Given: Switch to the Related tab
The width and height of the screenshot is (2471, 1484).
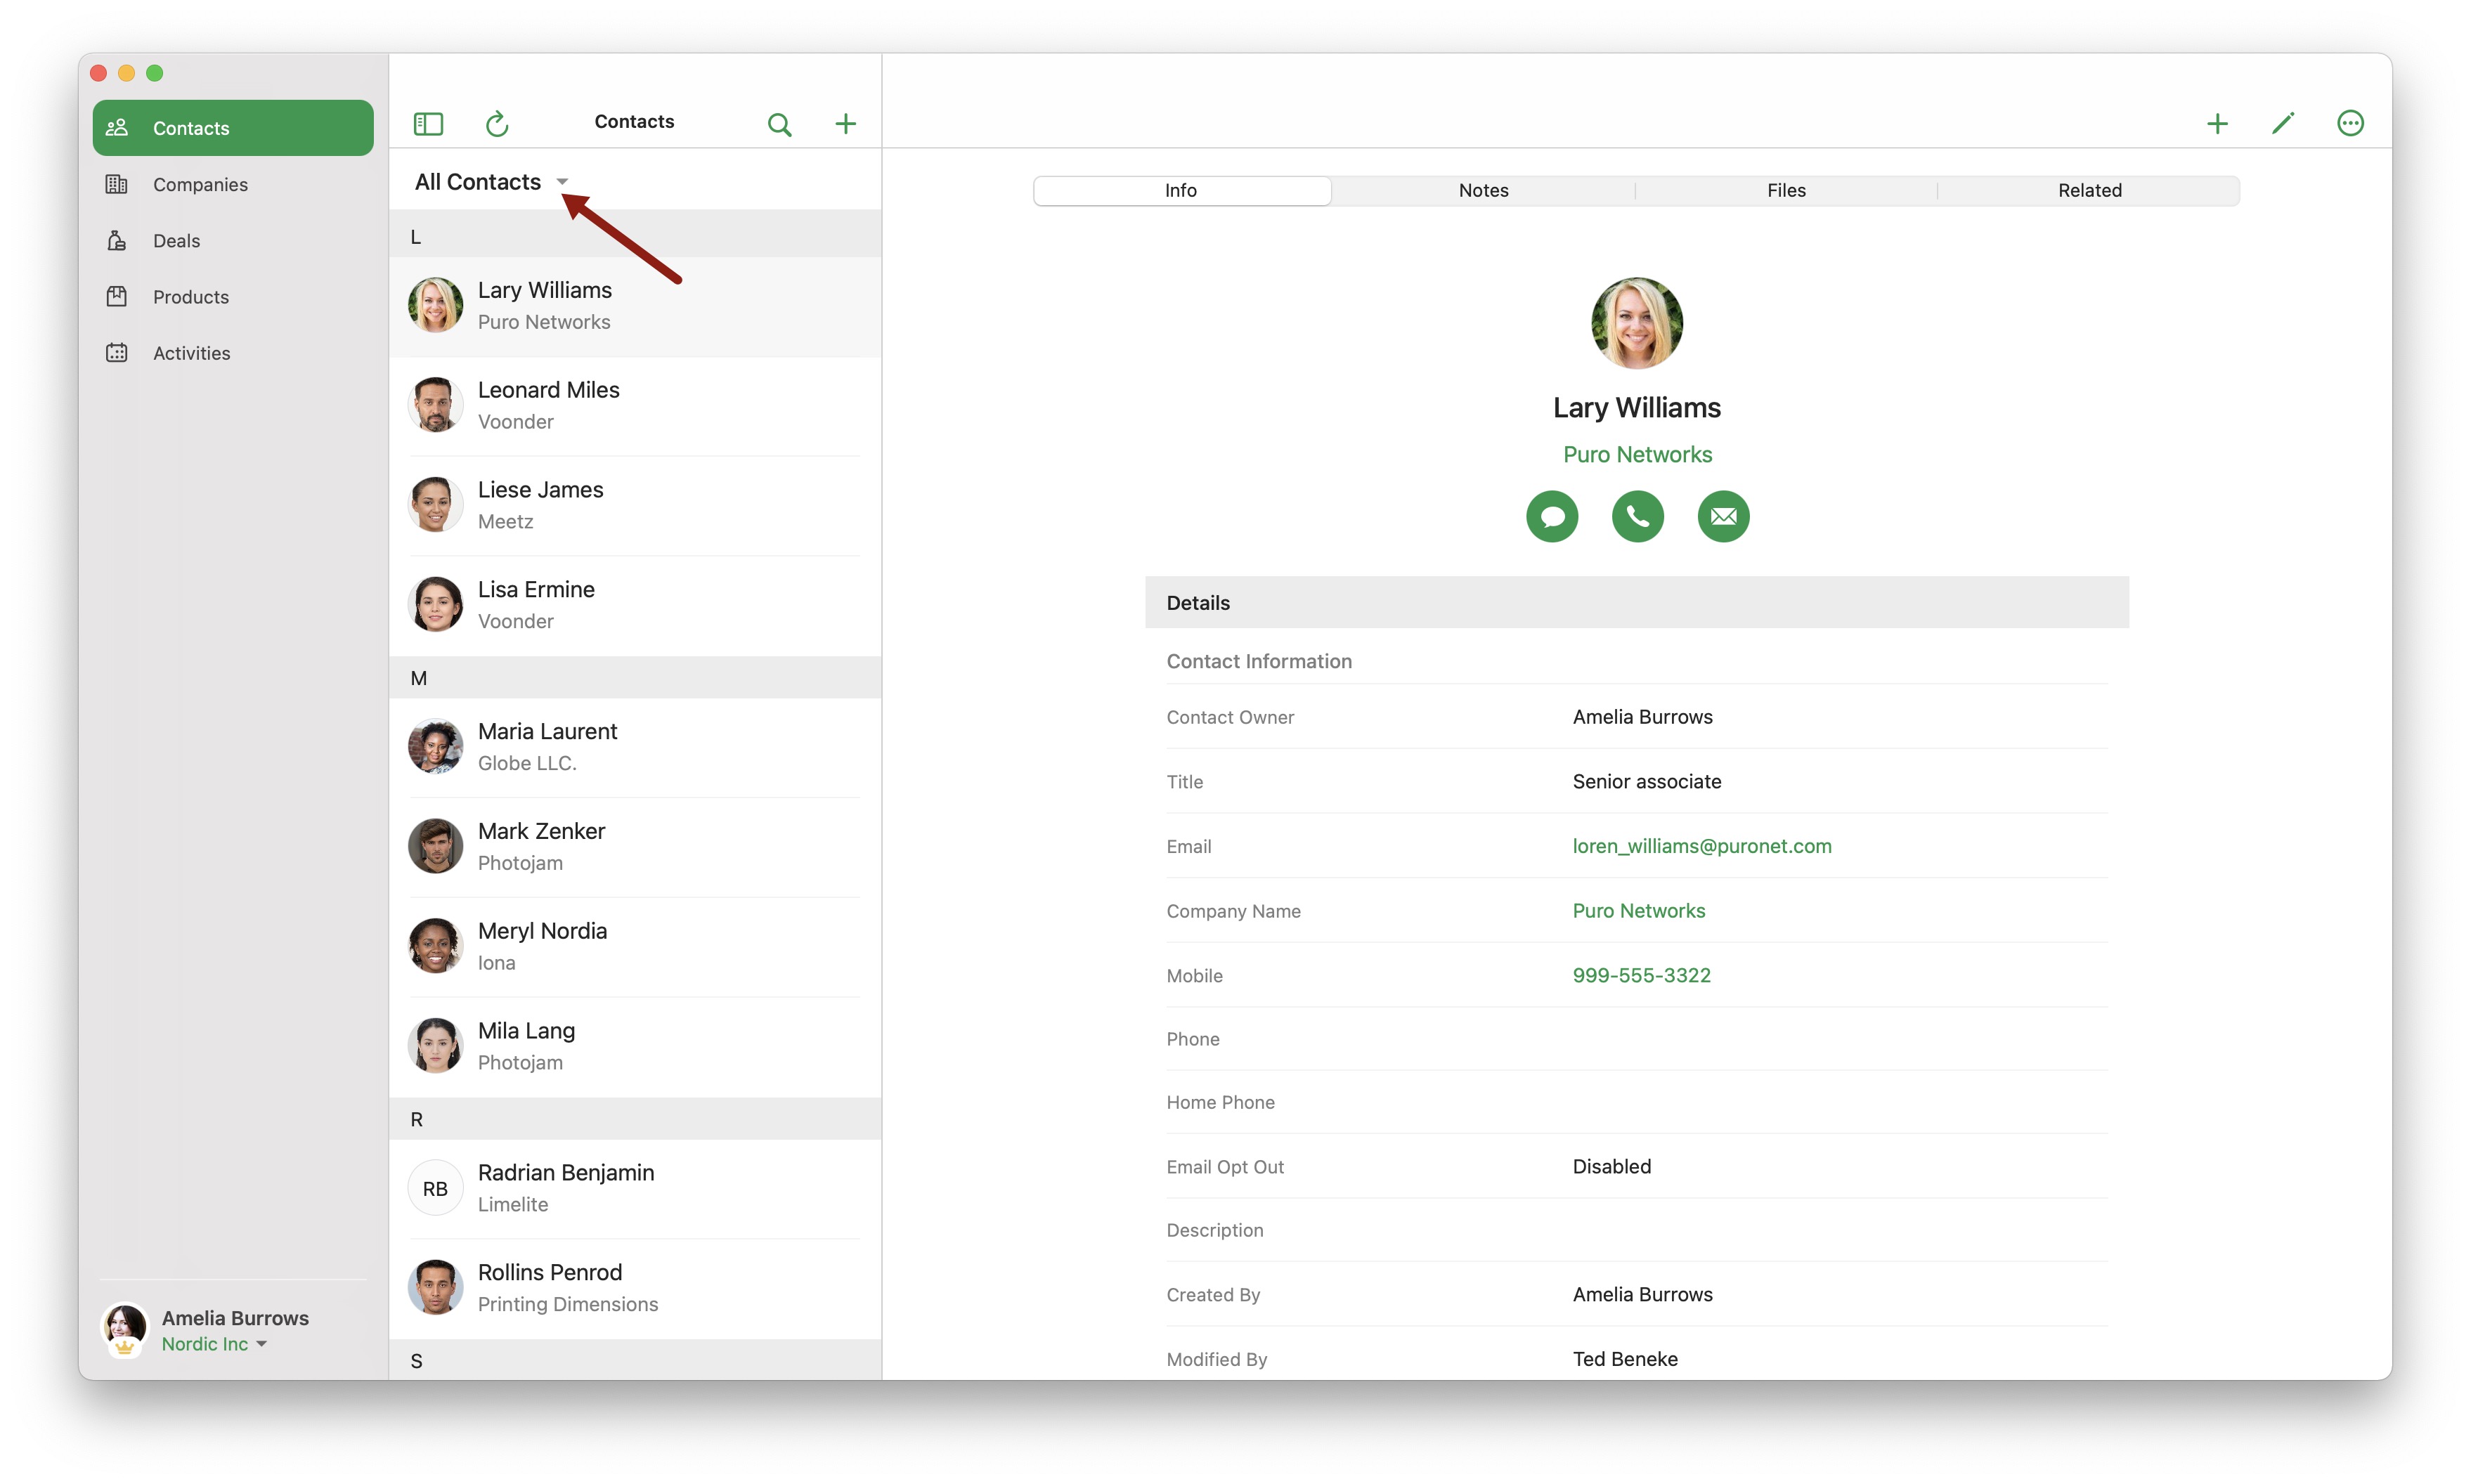Looking at the screenshot, I should [x=2089, y=190].
